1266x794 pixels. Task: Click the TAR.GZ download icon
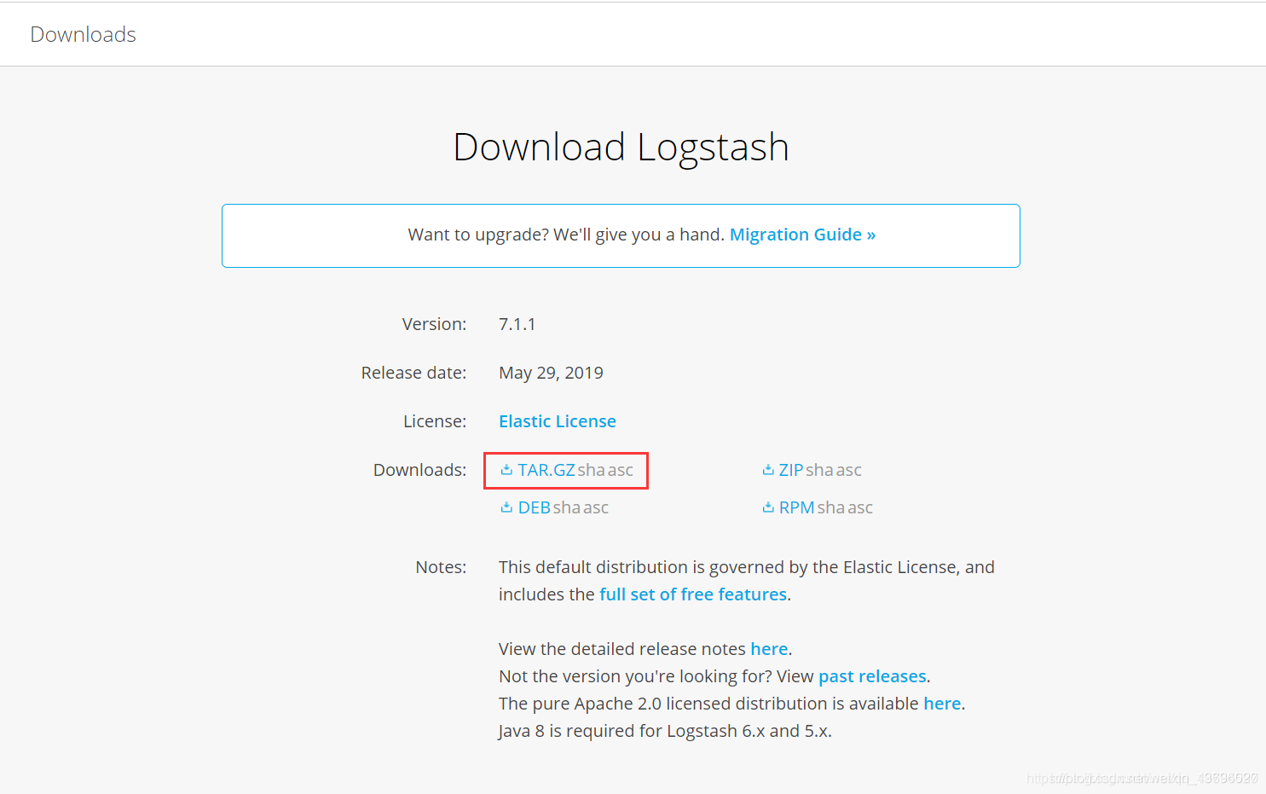[x=506, y=470]
